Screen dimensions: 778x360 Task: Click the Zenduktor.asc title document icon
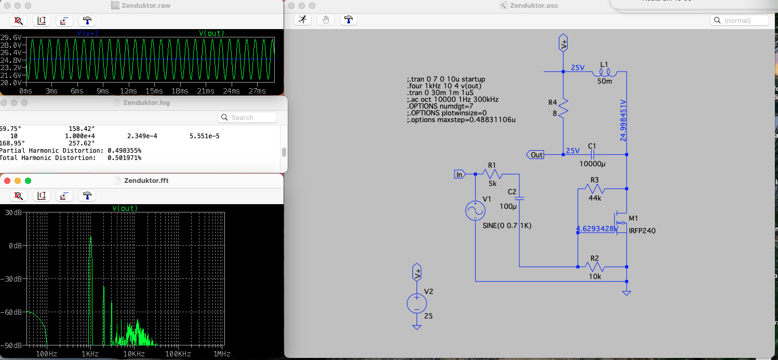pyautogui.click(x=503, y=5)
